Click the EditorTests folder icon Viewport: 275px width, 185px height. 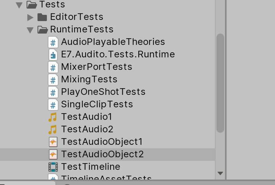pyautogui.click(x=42, y=17)
